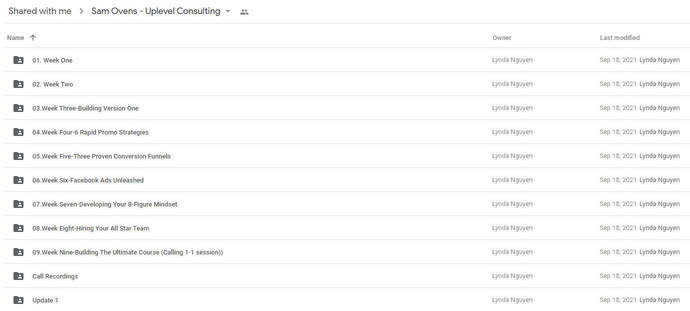Viewport: 690px width, 311px height.
Task: Click Sep 18, 2021 date in 08.Week Eight row
Action: point(618,228)
